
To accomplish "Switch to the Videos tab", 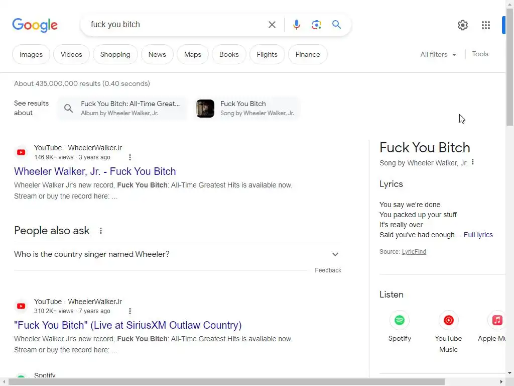I will coord(71,54).
